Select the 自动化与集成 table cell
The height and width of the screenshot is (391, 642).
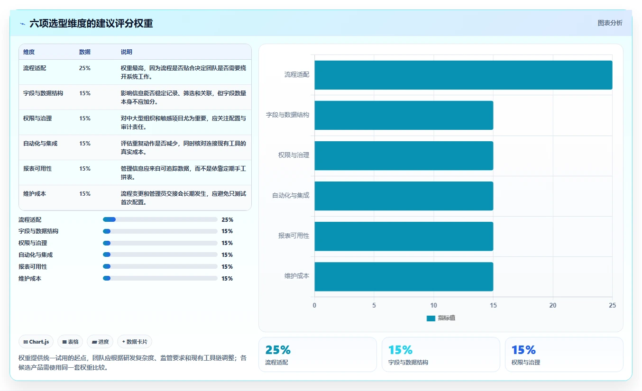pyautogui.click(x=47, y=147)
